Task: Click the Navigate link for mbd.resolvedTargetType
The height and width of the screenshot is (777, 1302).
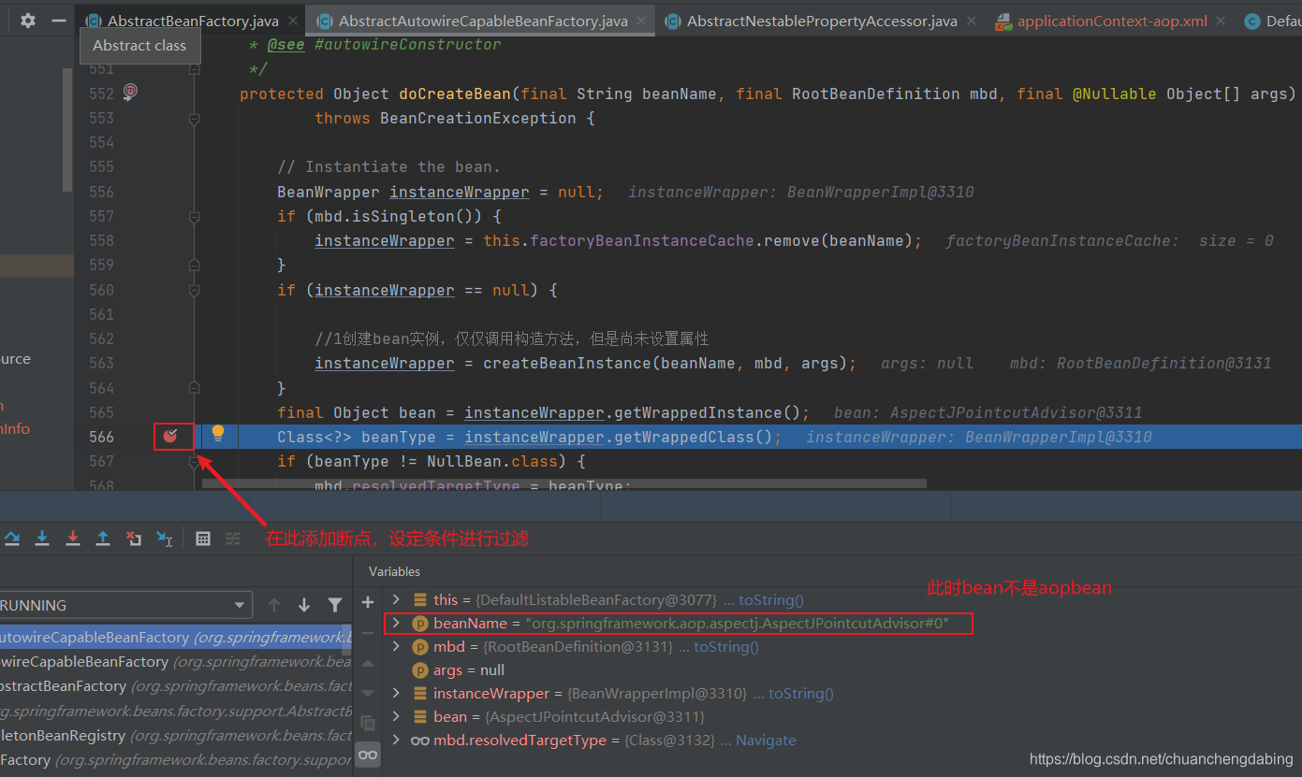Action: [766, 740]
